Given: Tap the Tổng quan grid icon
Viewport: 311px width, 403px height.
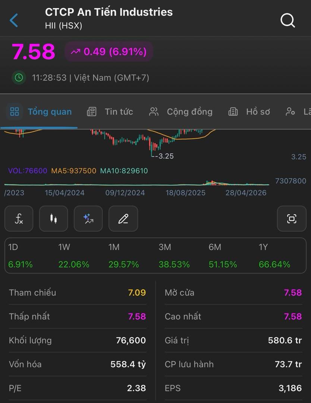Looking at the screenshot, I should (15, 112).
